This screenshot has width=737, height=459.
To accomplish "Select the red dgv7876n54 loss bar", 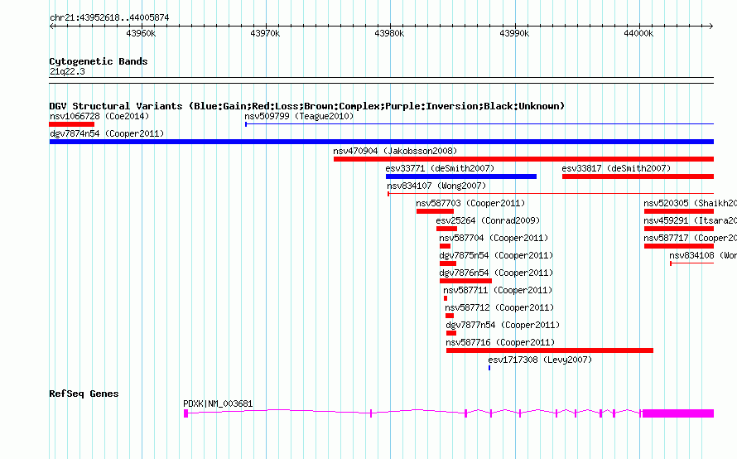I will tap(465, 281).
